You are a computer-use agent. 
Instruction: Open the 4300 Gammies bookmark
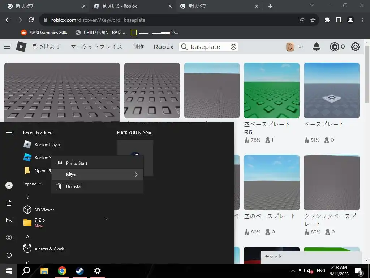tap(45, 33)
